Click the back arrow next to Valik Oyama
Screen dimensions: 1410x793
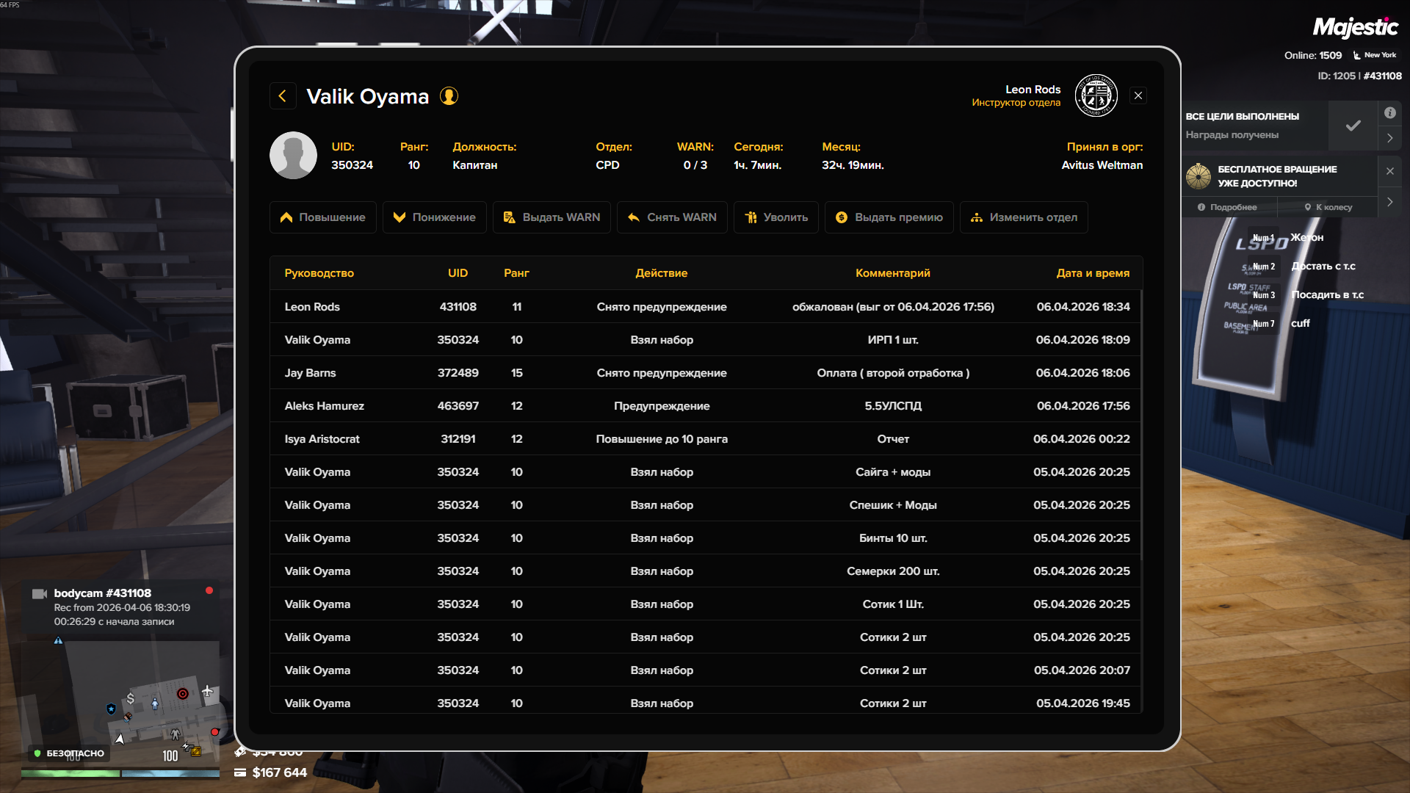click(x=283, y=96)
